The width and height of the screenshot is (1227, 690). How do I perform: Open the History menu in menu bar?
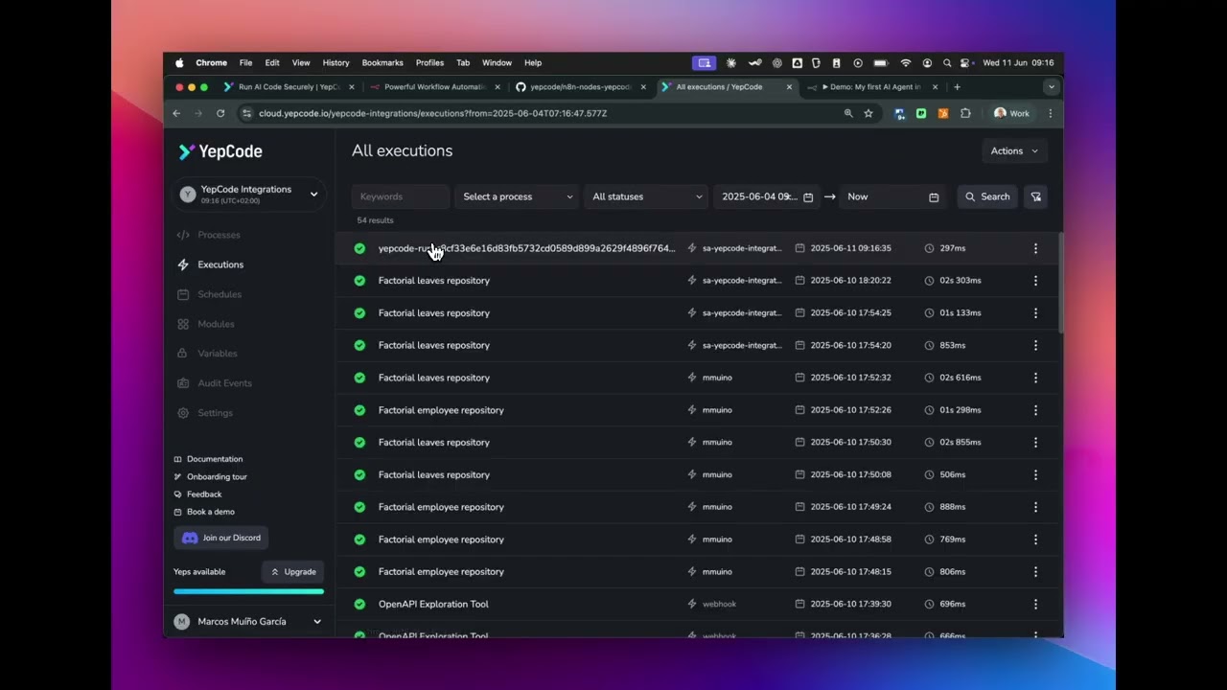[x=336, y=63]
